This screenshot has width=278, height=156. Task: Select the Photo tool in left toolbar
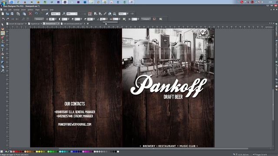[x=3, y=33]
